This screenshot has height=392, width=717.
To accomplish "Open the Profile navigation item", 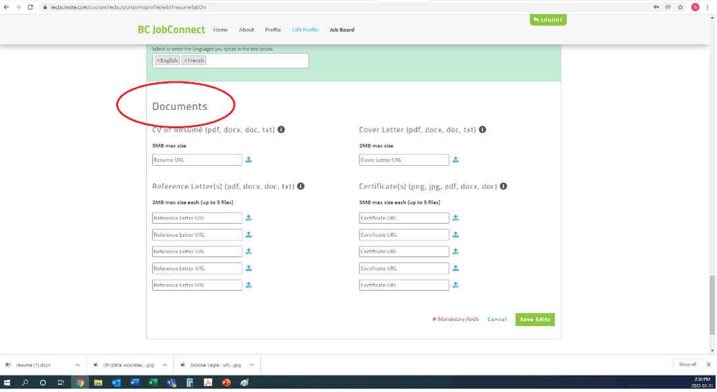I will (273, 30).
